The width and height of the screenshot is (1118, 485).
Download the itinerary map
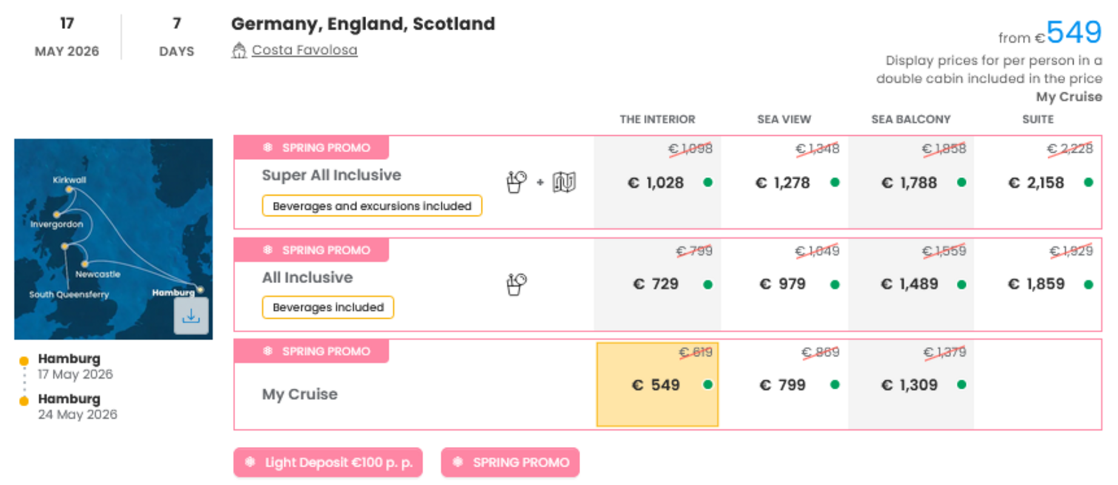(191, 316)
